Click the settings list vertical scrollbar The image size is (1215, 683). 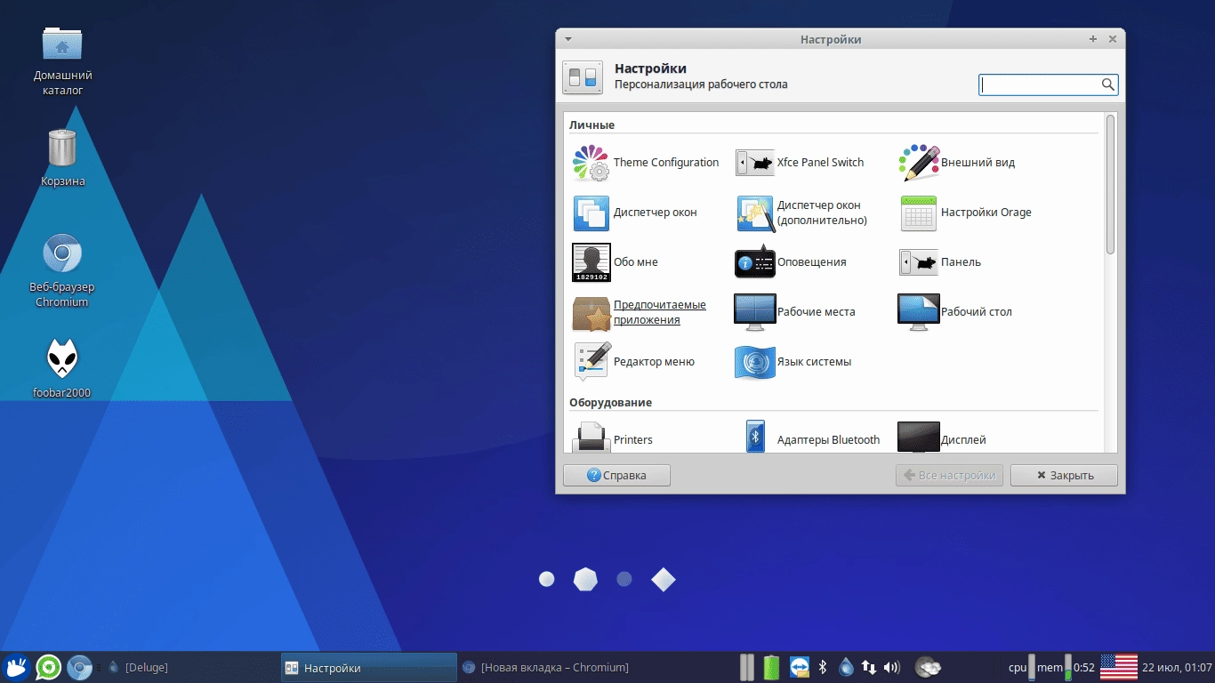click(x=1110, y=183)
